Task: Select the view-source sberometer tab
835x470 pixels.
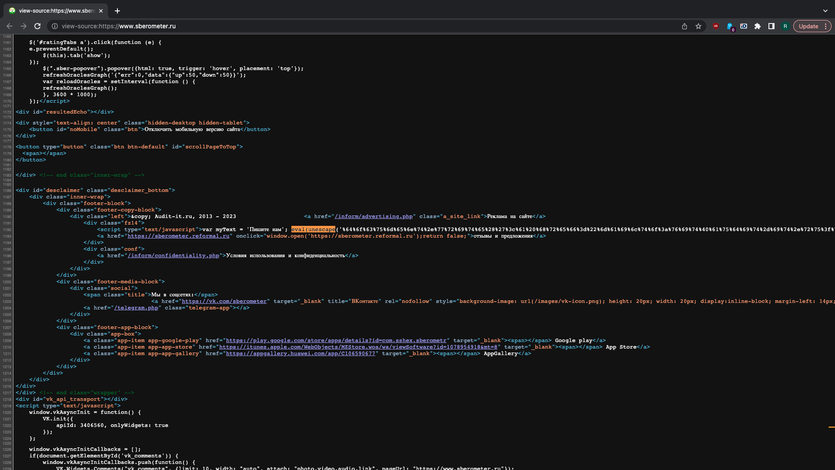Action: [x=56, y=11]
